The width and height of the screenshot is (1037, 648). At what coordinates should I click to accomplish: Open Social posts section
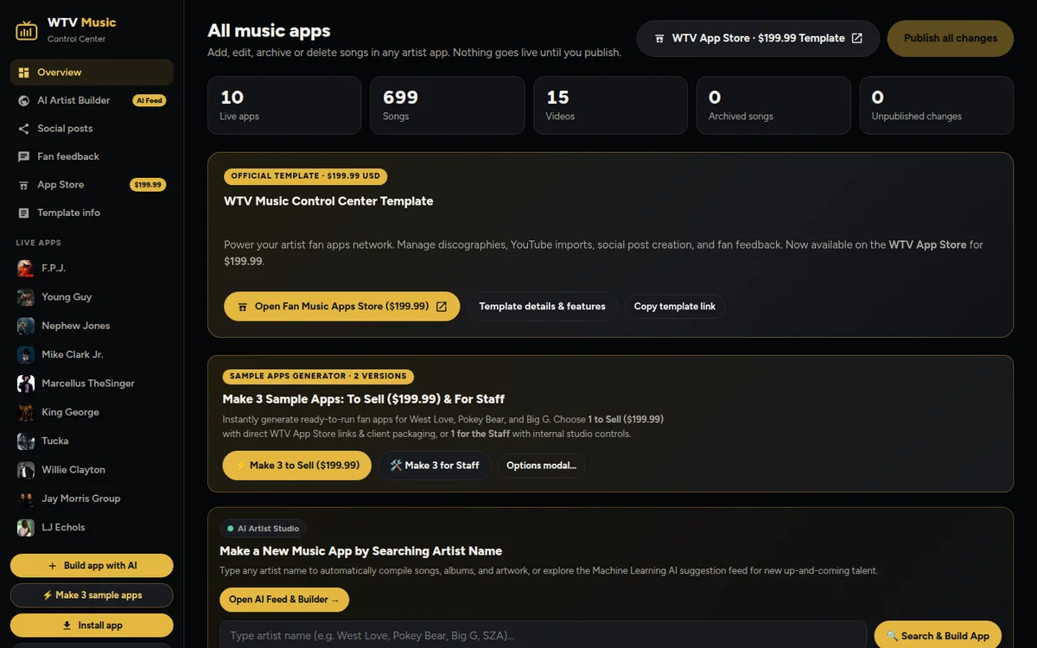click(92, 129)
